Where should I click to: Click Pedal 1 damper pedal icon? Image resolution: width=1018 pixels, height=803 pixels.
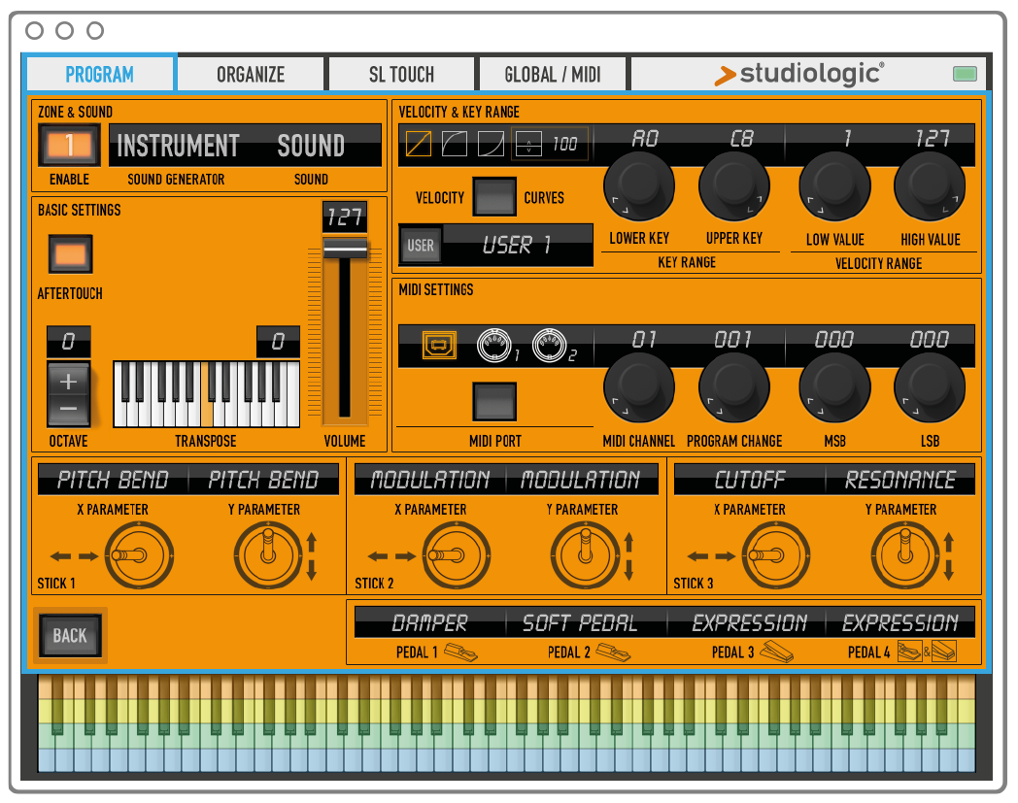(x=459, y=652)
